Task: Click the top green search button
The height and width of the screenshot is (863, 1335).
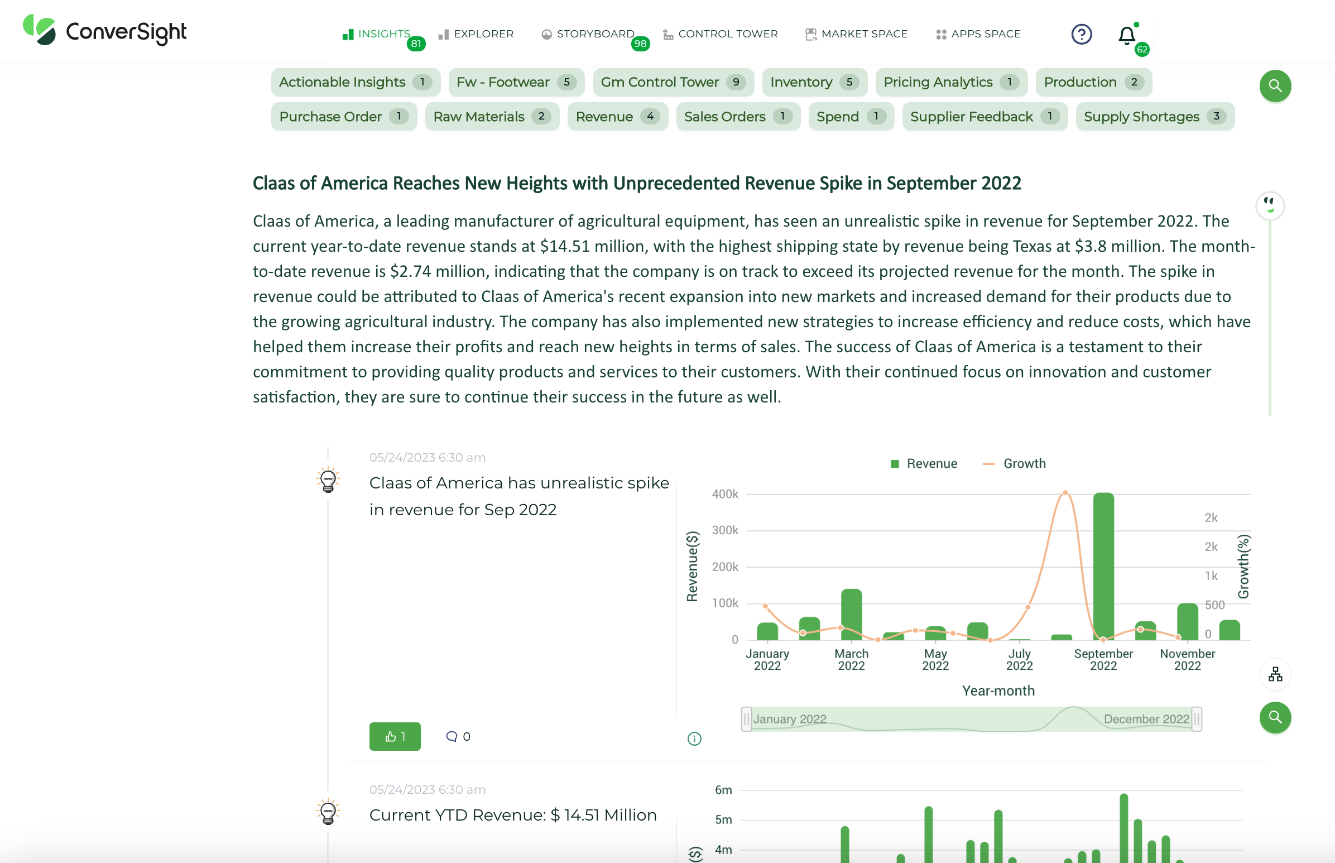Action: coord(1275,86)
